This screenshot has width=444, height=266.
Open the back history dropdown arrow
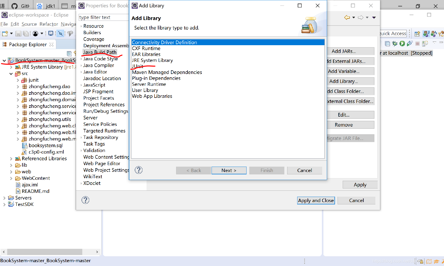pyautogui.click(x=354, y=17)
